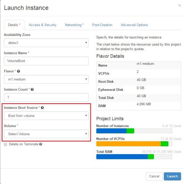The image size is (184, 184).
Task: Open the Availability Zone dropdown
Action: pyautogui.click(x=46, y=43)
